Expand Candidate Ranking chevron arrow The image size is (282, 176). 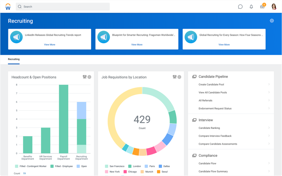269,128
